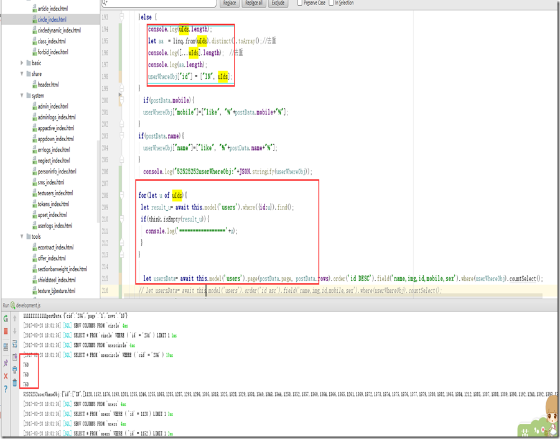Fold the for loop at line 208

[122, 195]
